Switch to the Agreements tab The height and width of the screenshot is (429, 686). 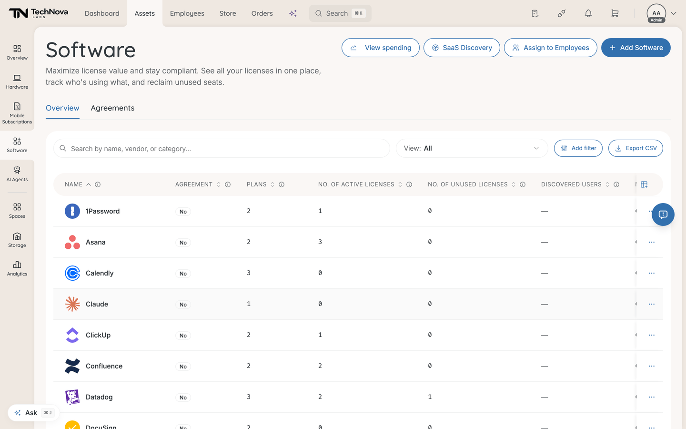tap(112, 108)
